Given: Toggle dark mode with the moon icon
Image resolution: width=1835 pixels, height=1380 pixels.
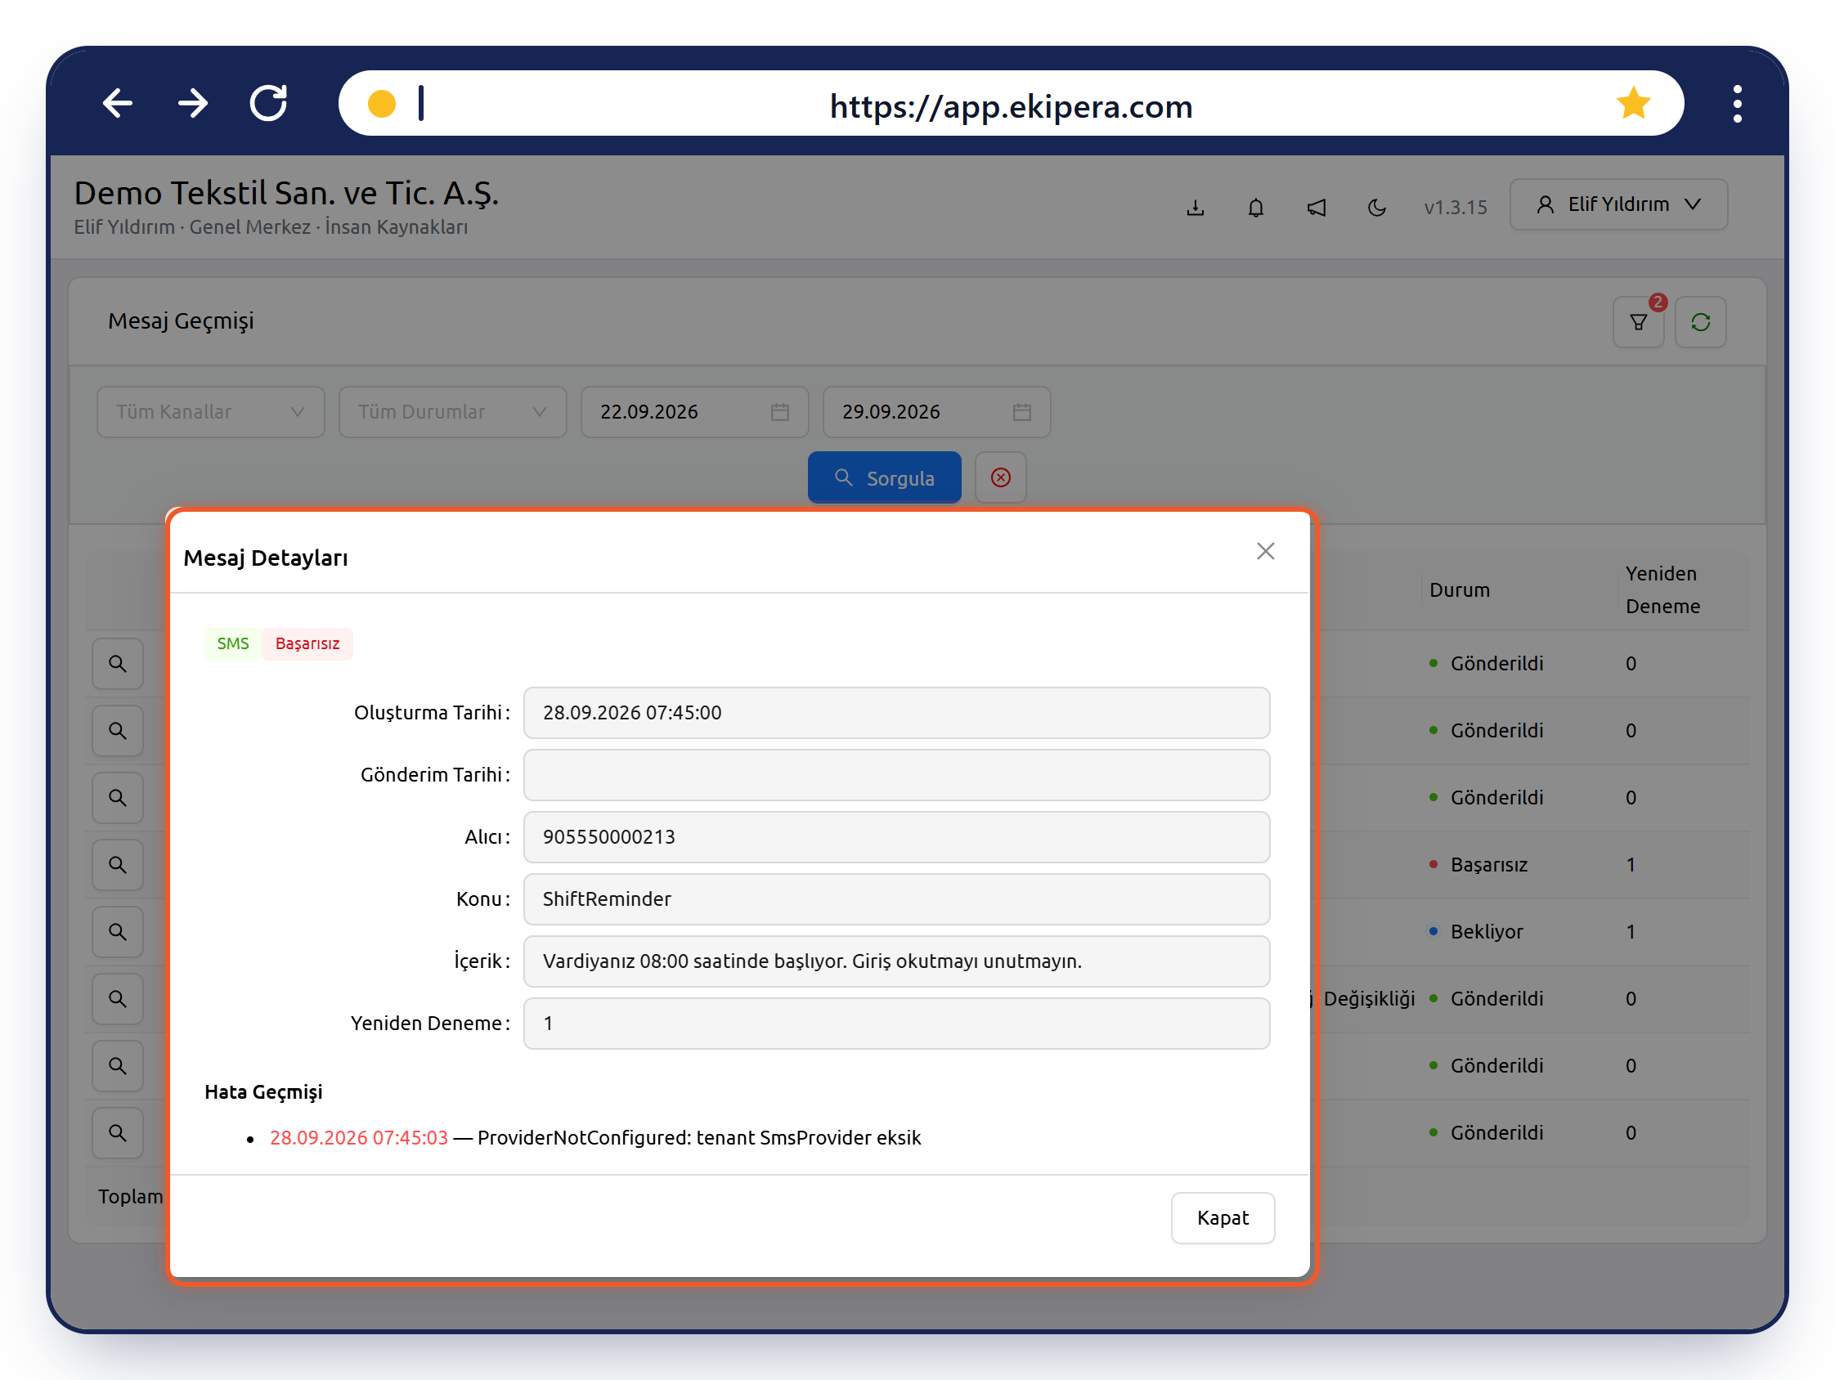Looking at the screenshot, I should [x=1376, y=207].
